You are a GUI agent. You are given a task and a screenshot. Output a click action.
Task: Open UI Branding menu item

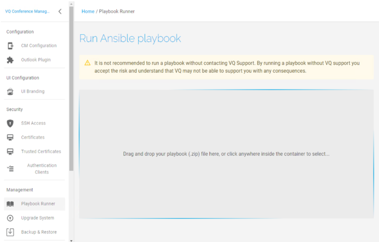(34, 92)
